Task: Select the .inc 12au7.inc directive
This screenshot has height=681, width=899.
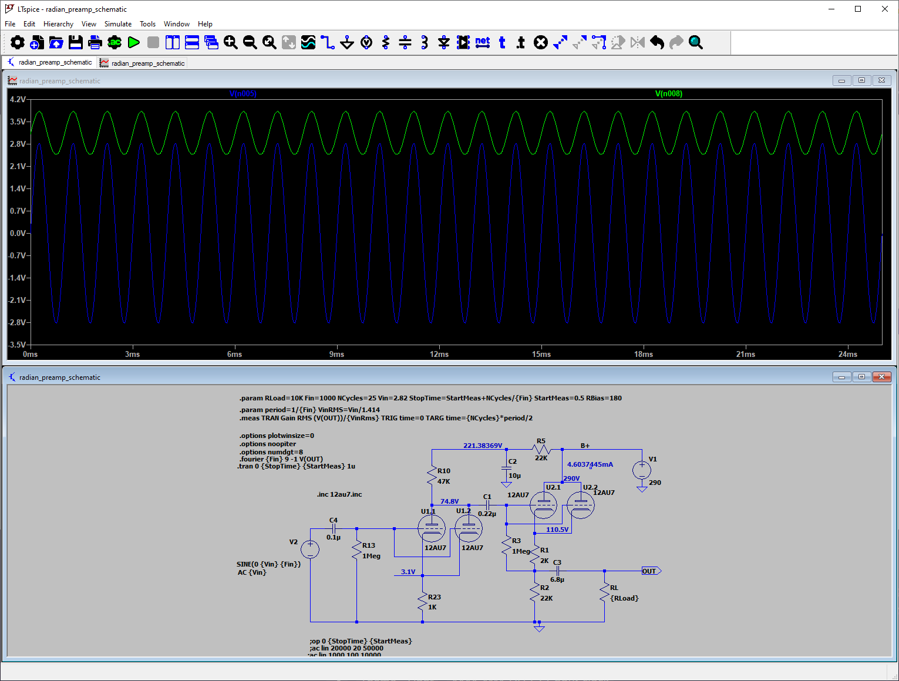Action: [339, 494]
